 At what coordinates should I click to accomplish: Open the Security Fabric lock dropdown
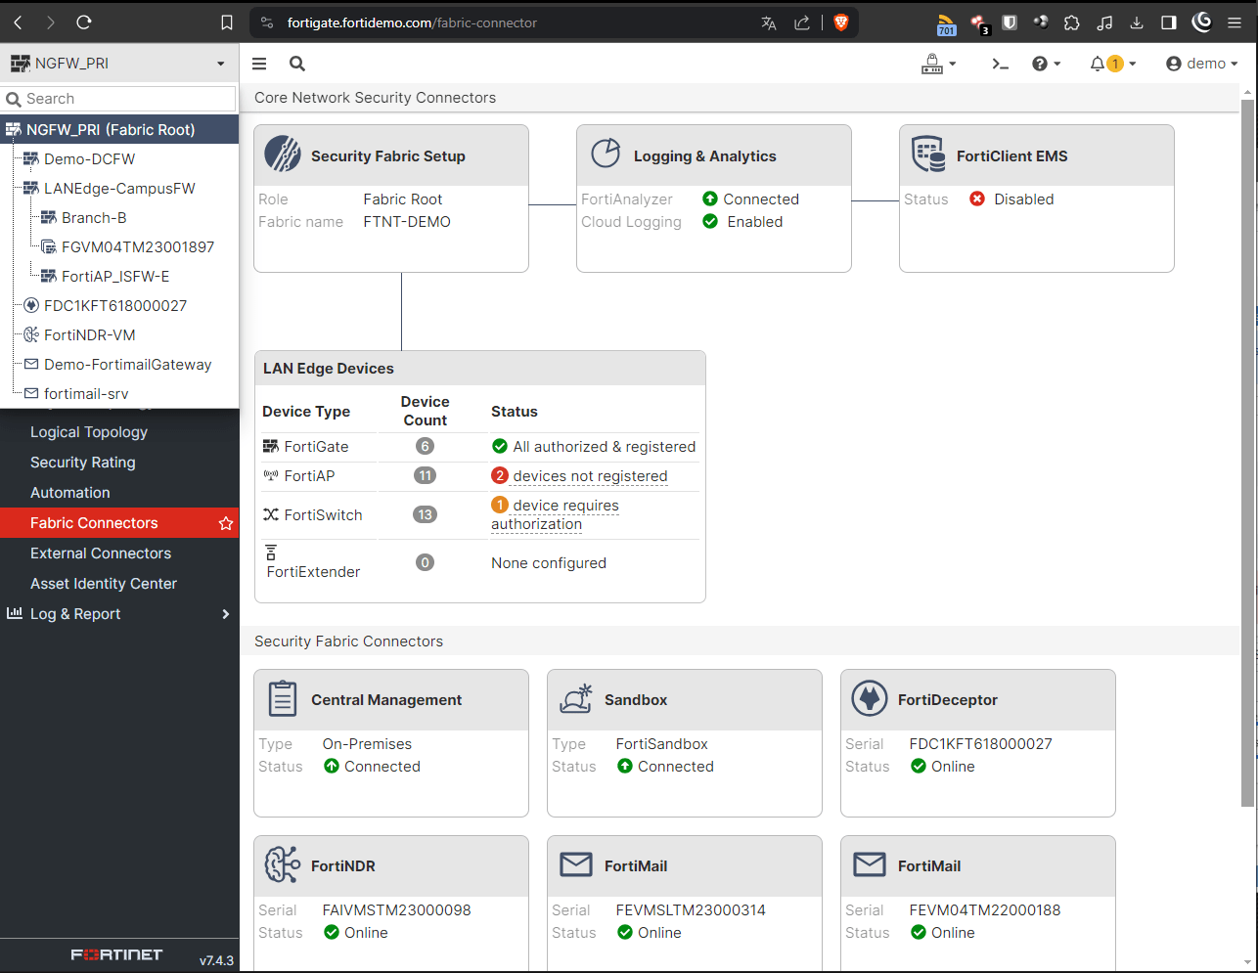(938, 64)
